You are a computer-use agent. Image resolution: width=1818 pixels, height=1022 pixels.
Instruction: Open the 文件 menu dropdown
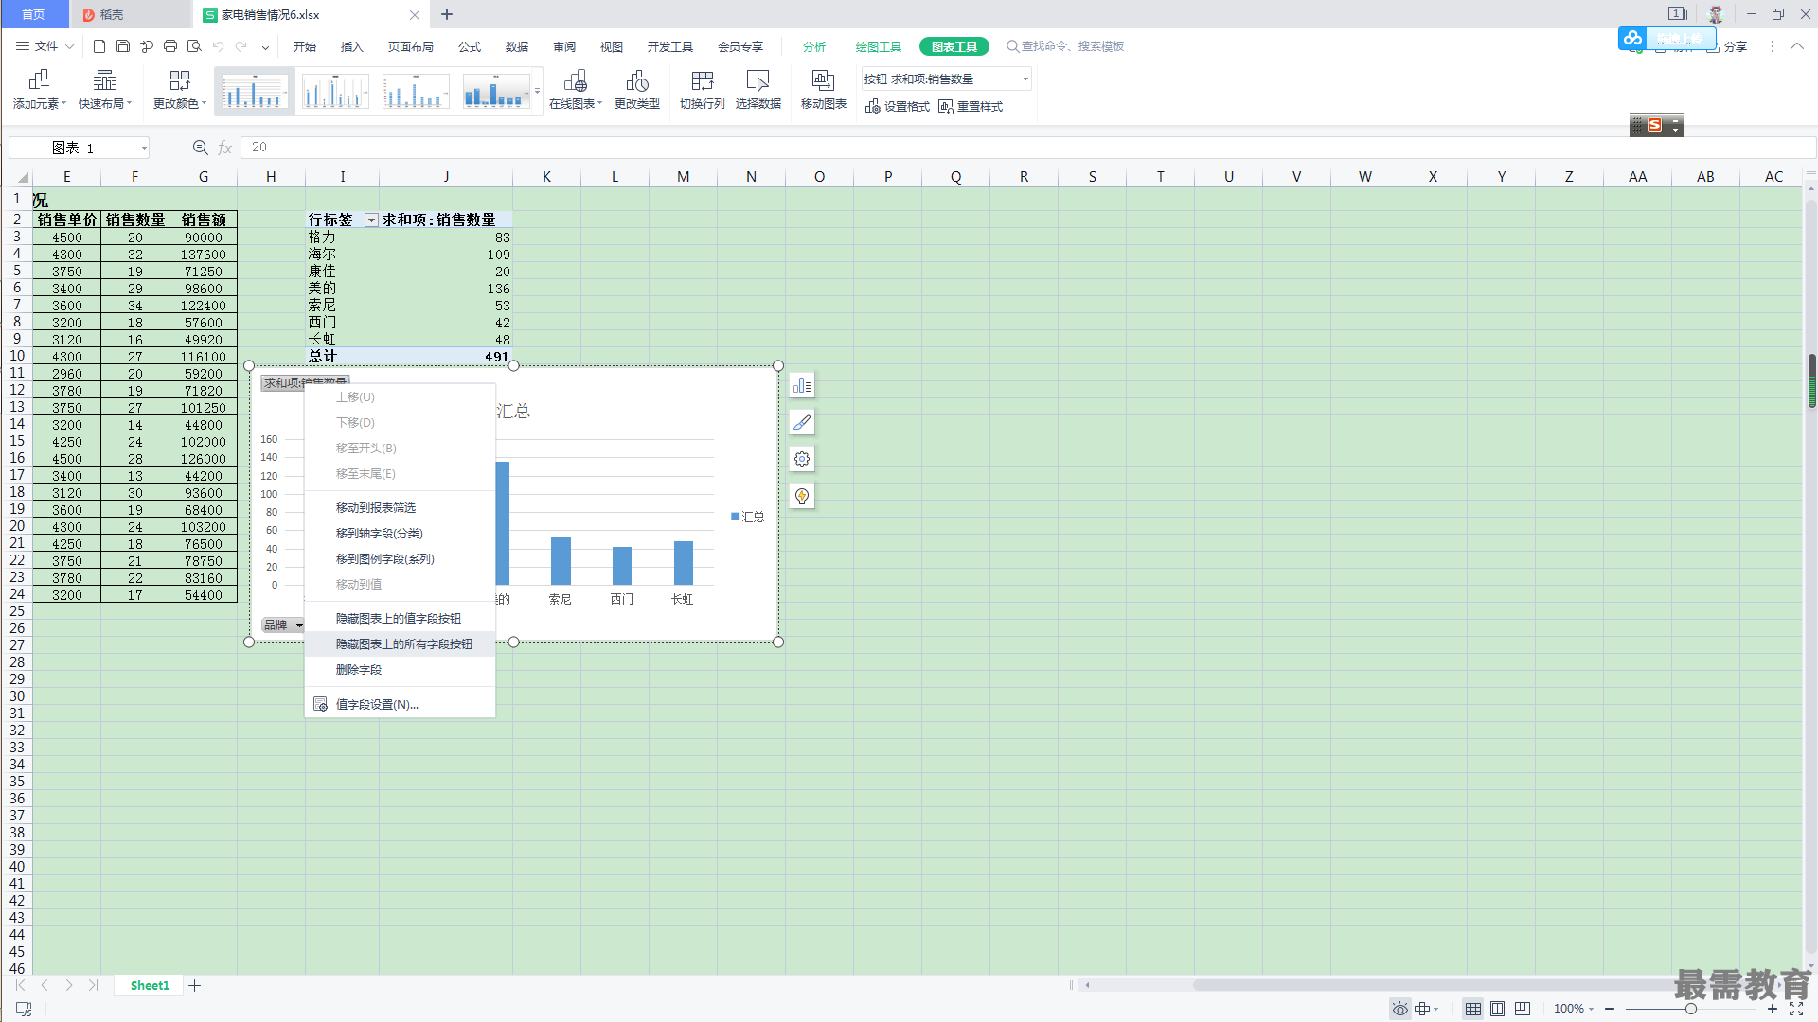[x=45, y=46]
